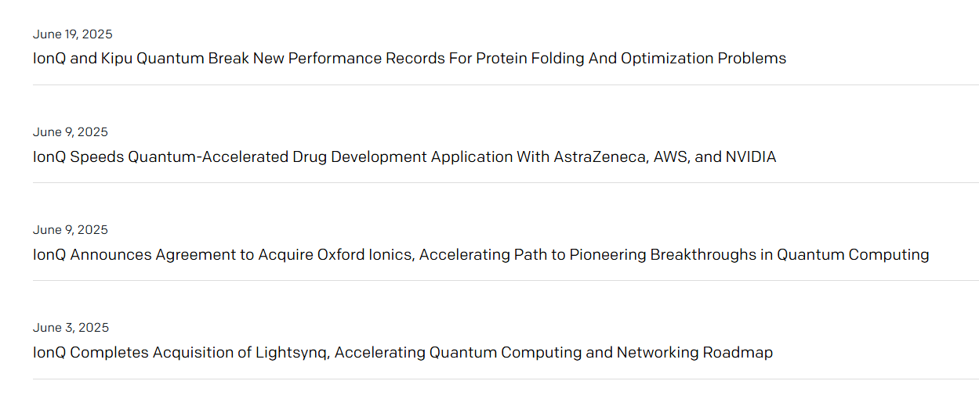Click the June 3, 2025 date label
Screen dimensions: 979x399
tap(71, 328)
